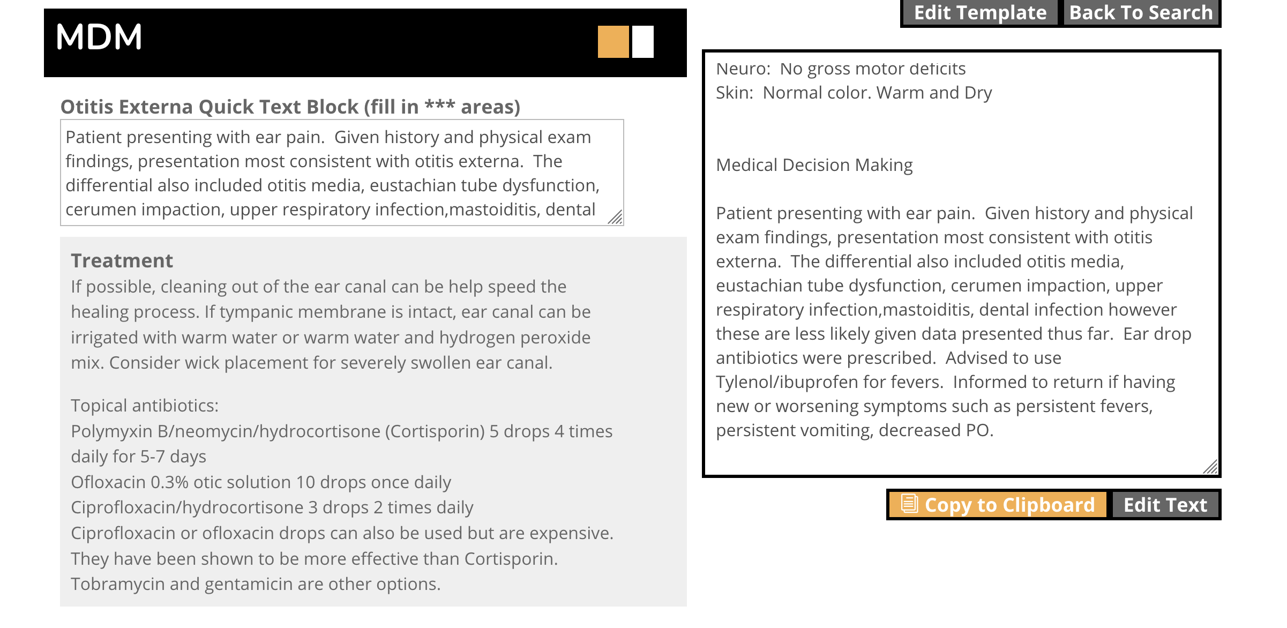1287x628 pixels.
Task: Click the orange square in the MDM header
Action: click(x=613, y=42)
